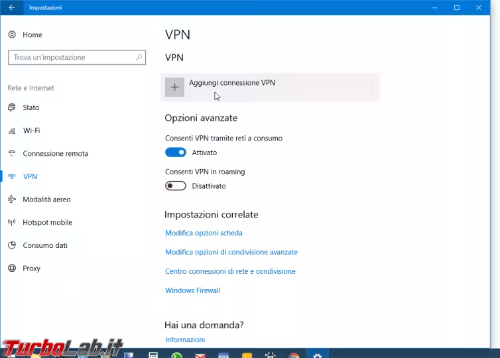Click the Home gear icon

pos(12,34)
